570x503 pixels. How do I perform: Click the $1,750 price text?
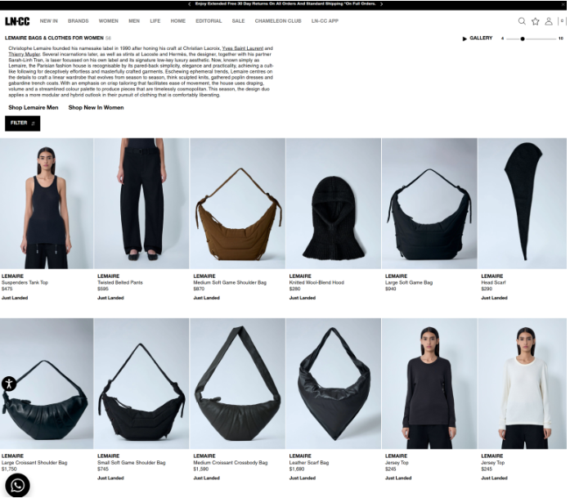9,469
